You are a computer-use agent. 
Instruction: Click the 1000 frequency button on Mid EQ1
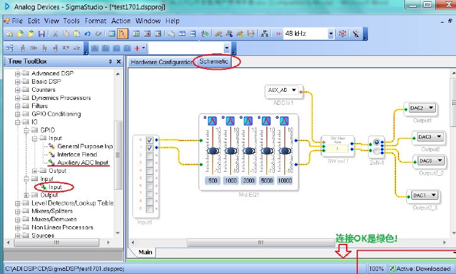pyautogui.click(x=231, y=181)
